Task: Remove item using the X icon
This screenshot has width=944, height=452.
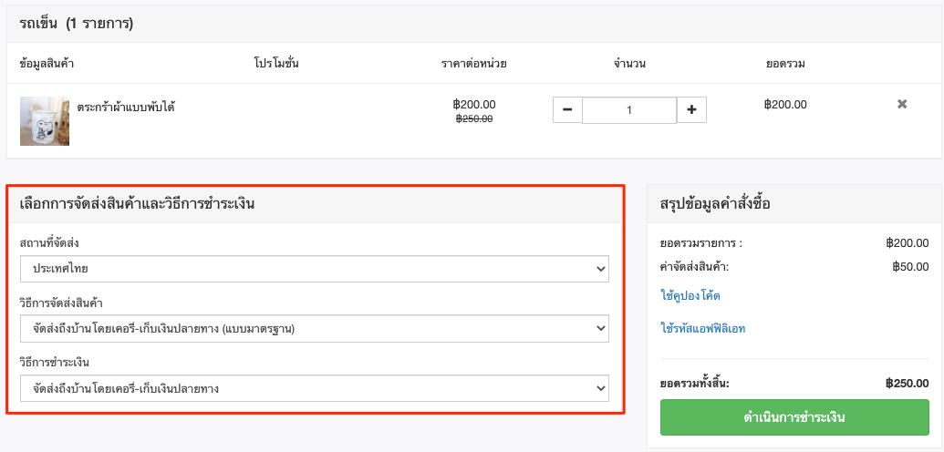Action: tap(902, 104)
